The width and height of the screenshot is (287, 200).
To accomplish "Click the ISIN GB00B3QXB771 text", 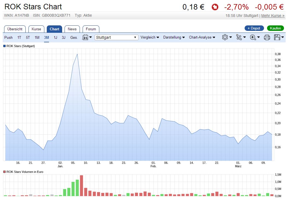I will [52, 16].
